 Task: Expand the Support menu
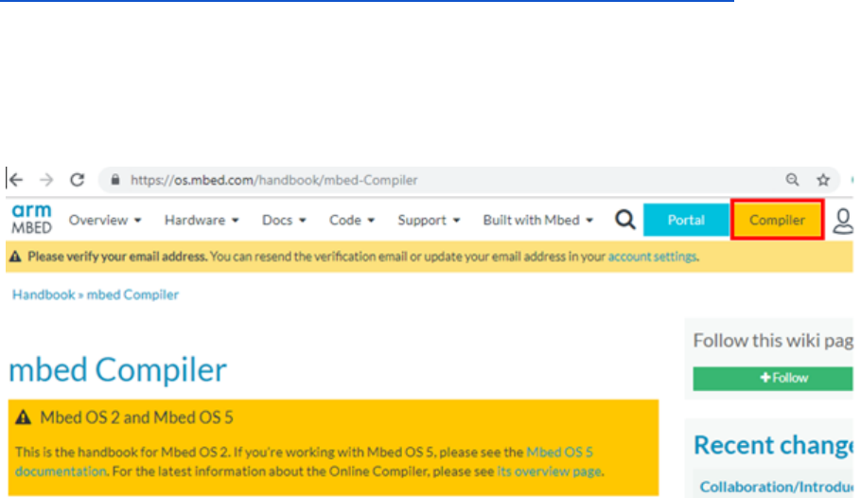[429, 220]
